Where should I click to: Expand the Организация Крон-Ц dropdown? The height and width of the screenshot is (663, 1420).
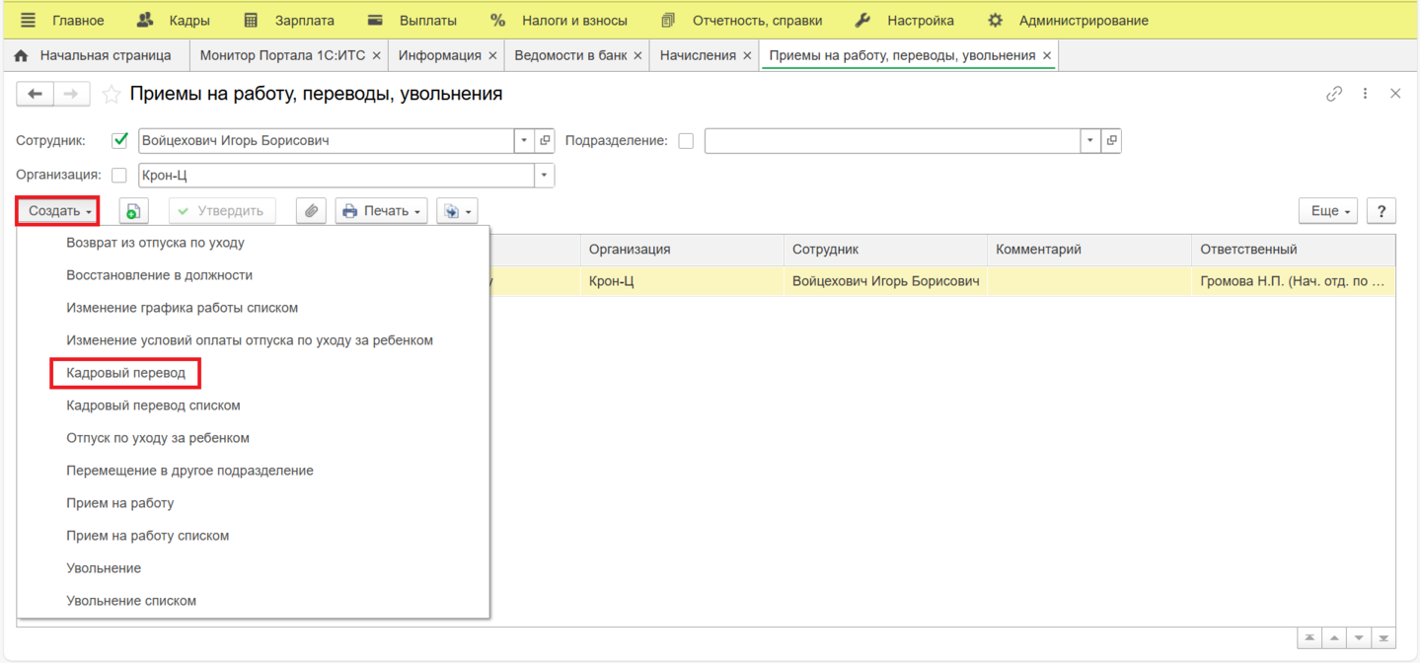[x=544, y=176]
